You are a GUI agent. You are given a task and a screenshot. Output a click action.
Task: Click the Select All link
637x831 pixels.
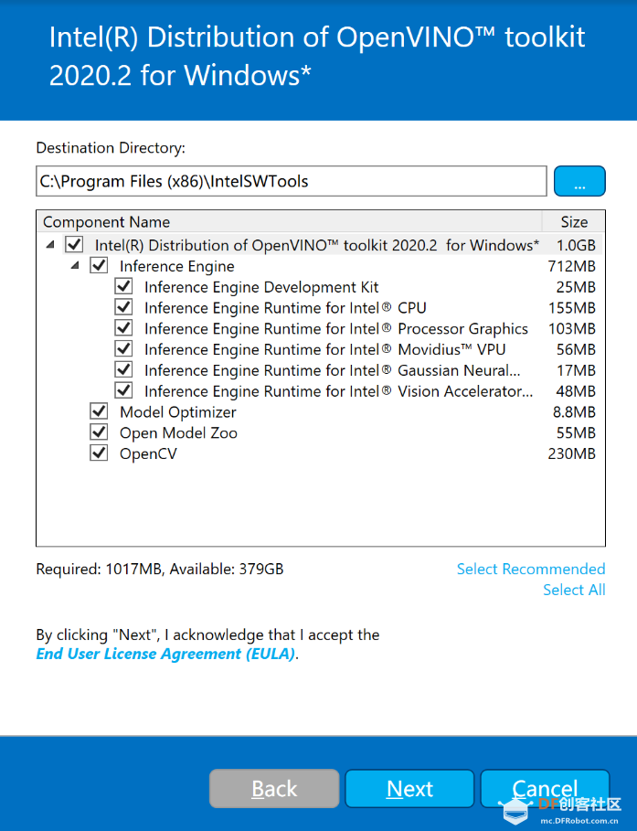(x=574, y=590)
